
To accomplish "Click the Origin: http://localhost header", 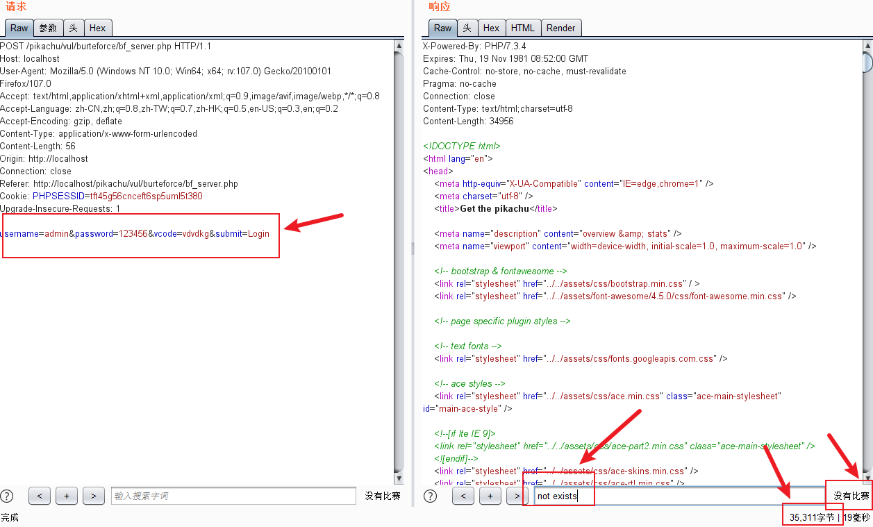I will pyautogui.click(x=44, y=159).
